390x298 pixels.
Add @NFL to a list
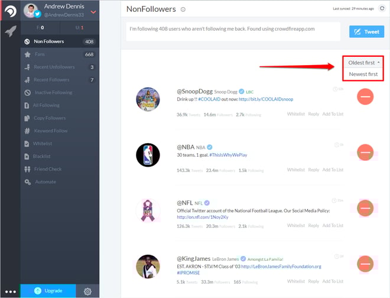333,225
